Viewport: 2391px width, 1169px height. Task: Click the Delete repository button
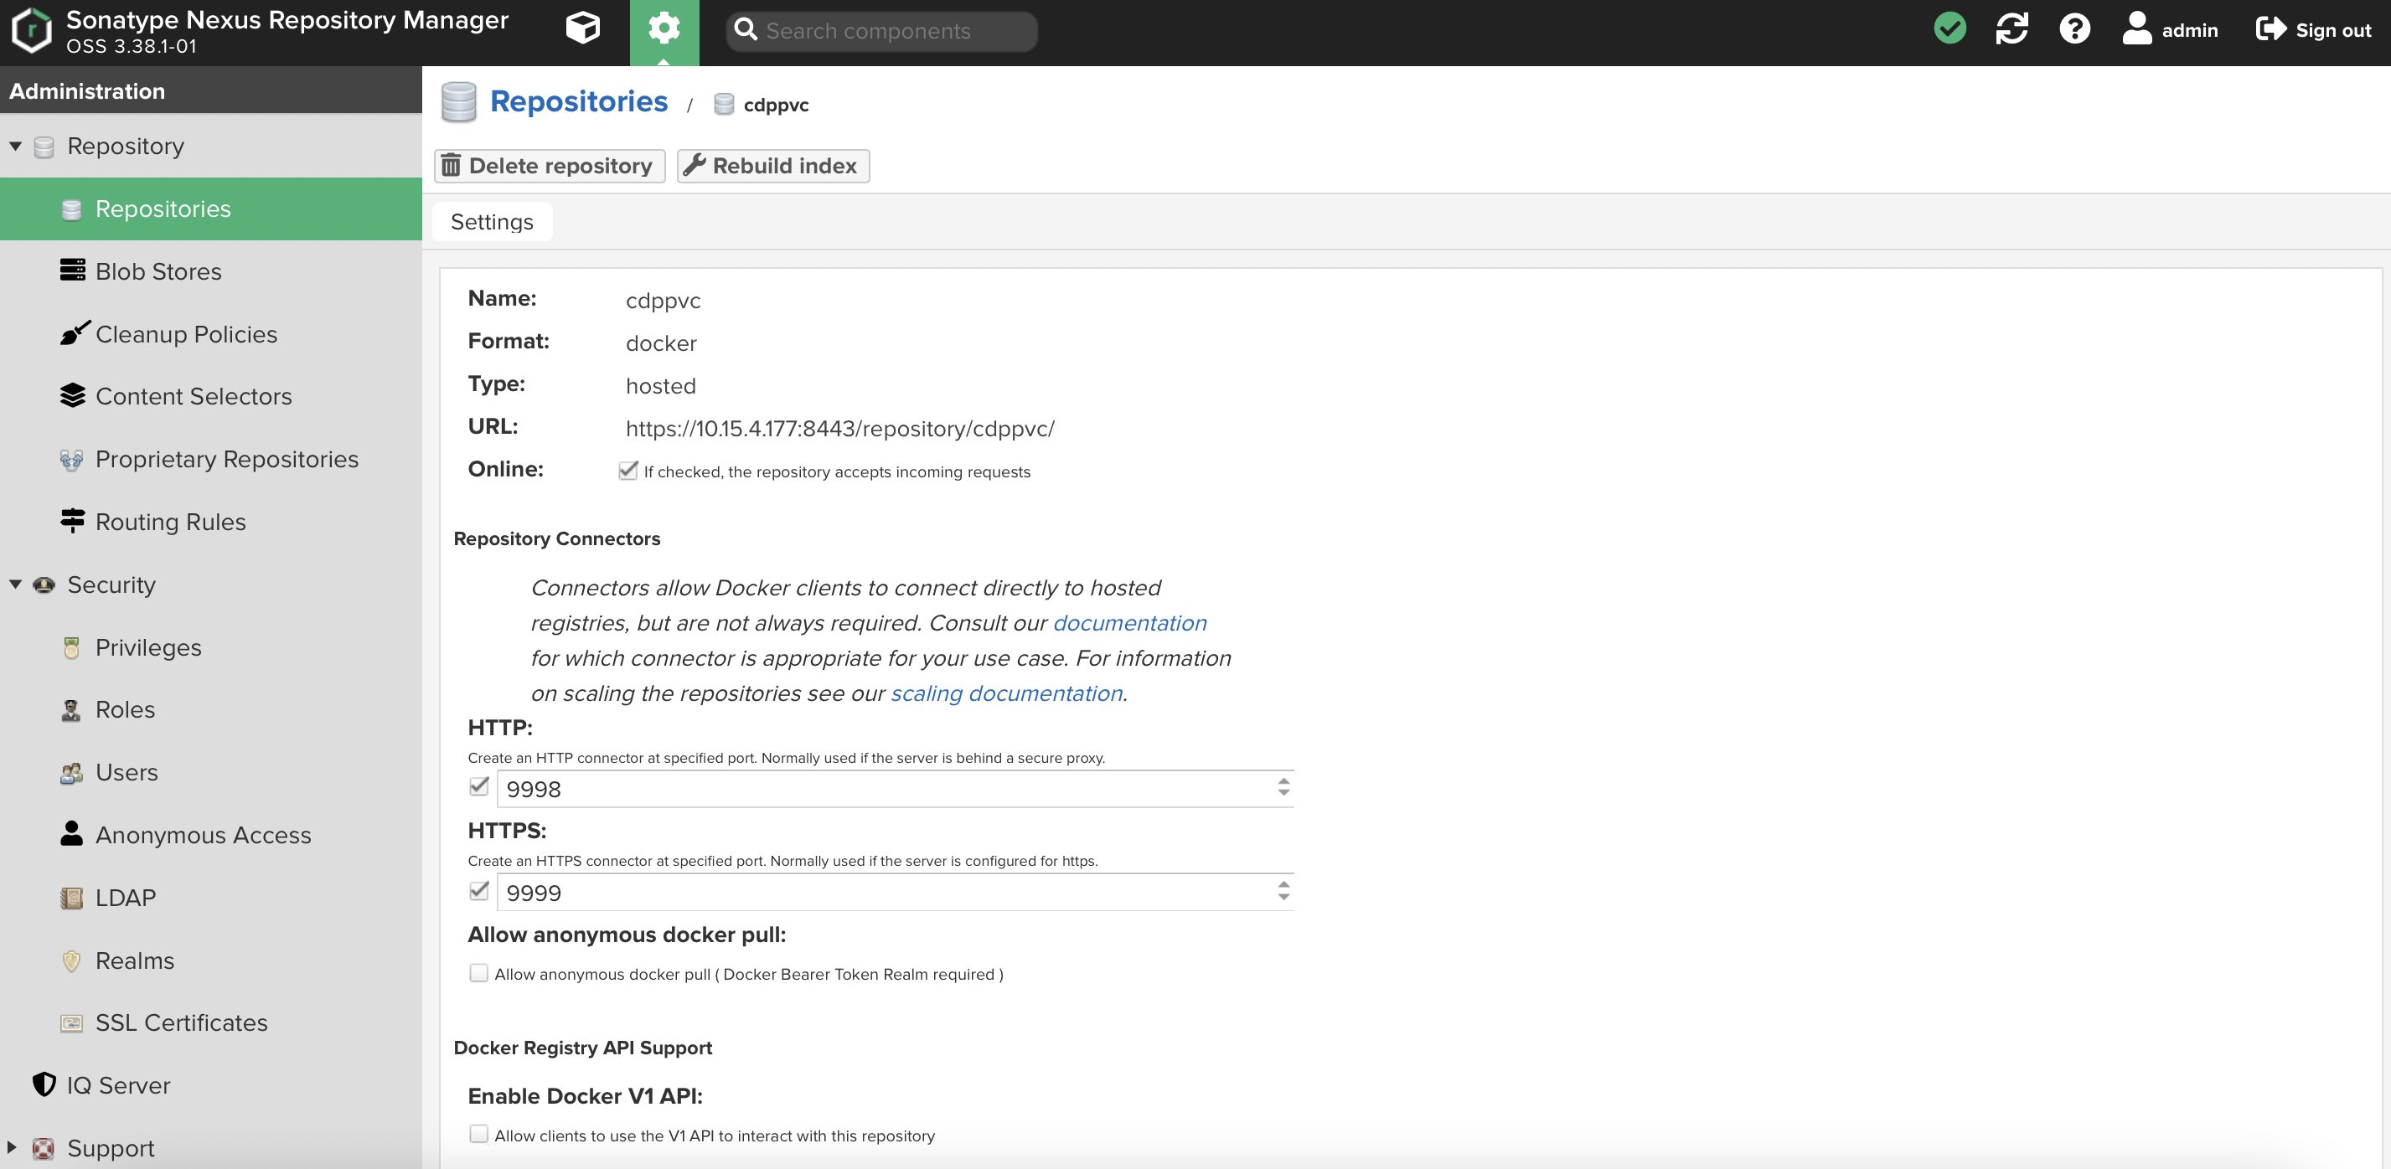click(550, 166)
